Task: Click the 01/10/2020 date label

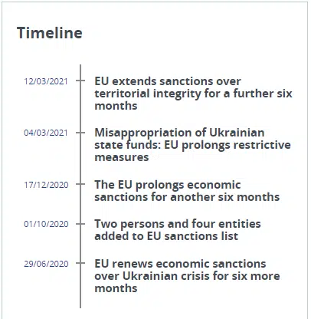Action: (46, 224)
